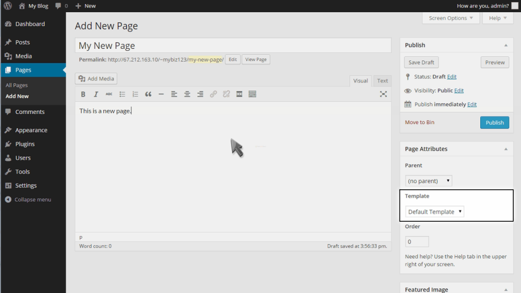This screenshot has height=293, width=521.
Task: Click the Order number input field
Action: pyautogui.click(x=417, y=241)
